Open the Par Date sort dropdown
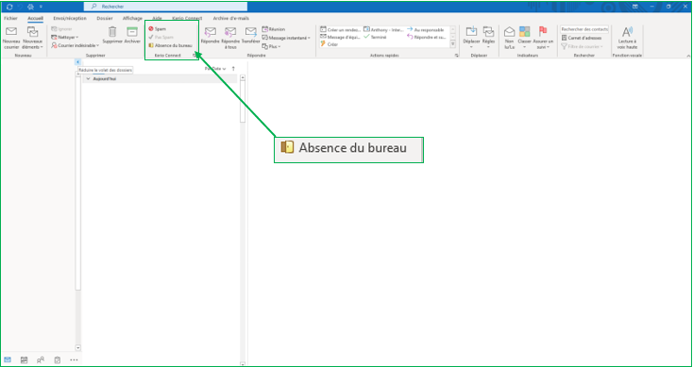Image resolution: width=693 pixels, height=367 pixels. (215, 69)
